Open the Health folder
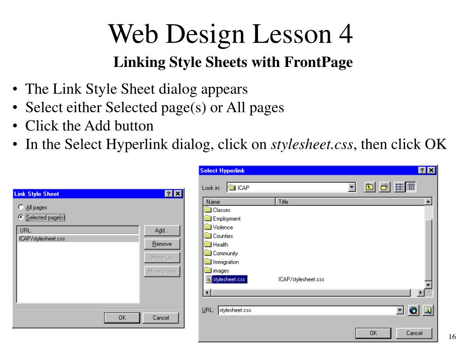The image size is (461, 345). click(217, 245)
